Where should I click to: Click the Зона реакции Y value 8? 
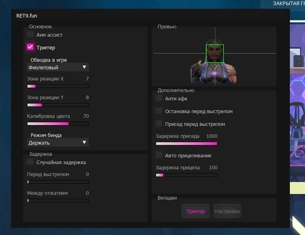point(87,97)
